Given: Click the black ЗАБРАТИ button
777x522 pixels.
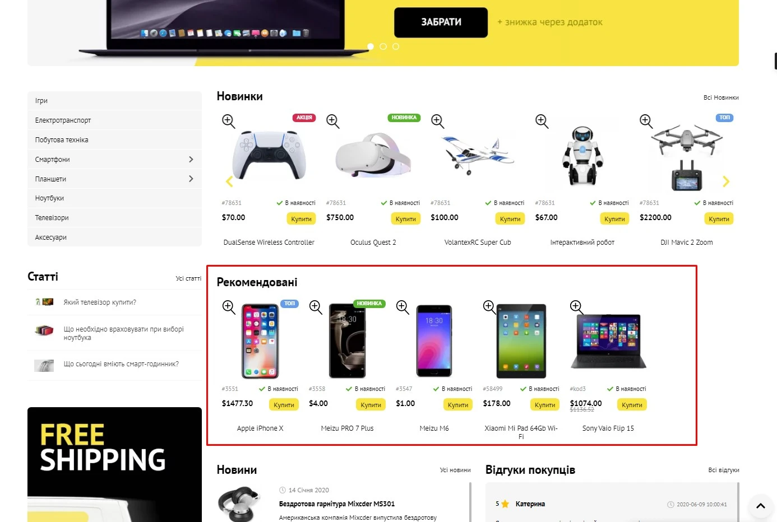Looking at the screenshot, I should tap(441, 22).
